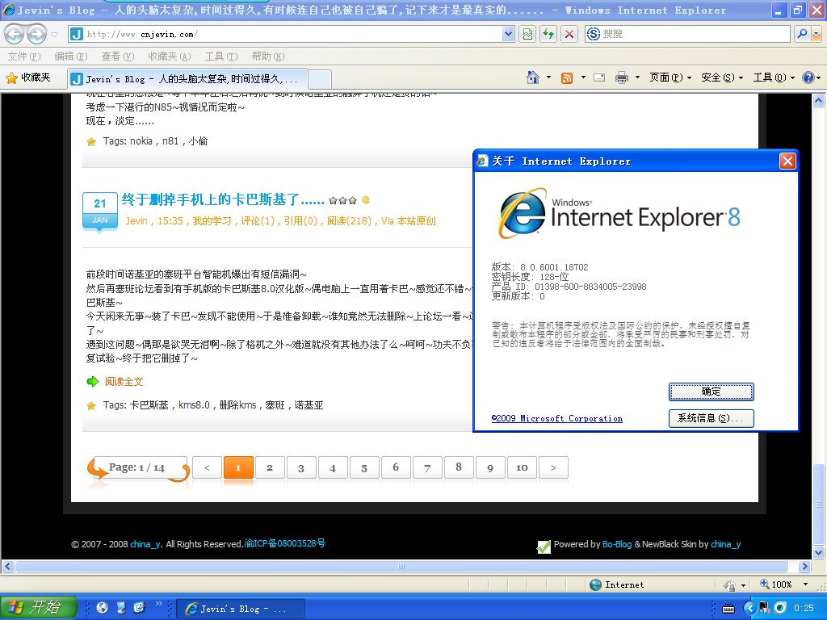827x620 pixels.
Task: Click the 100% zoom level button
Action: click(776, 584)
